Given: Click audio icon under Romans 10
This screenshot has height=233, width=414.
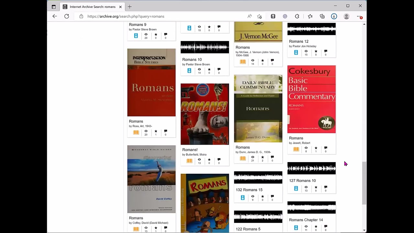Looking at the screenshot, I should [189, 71].
